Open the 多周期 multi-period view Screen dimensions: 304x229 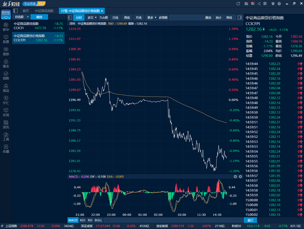pos(163,17)
